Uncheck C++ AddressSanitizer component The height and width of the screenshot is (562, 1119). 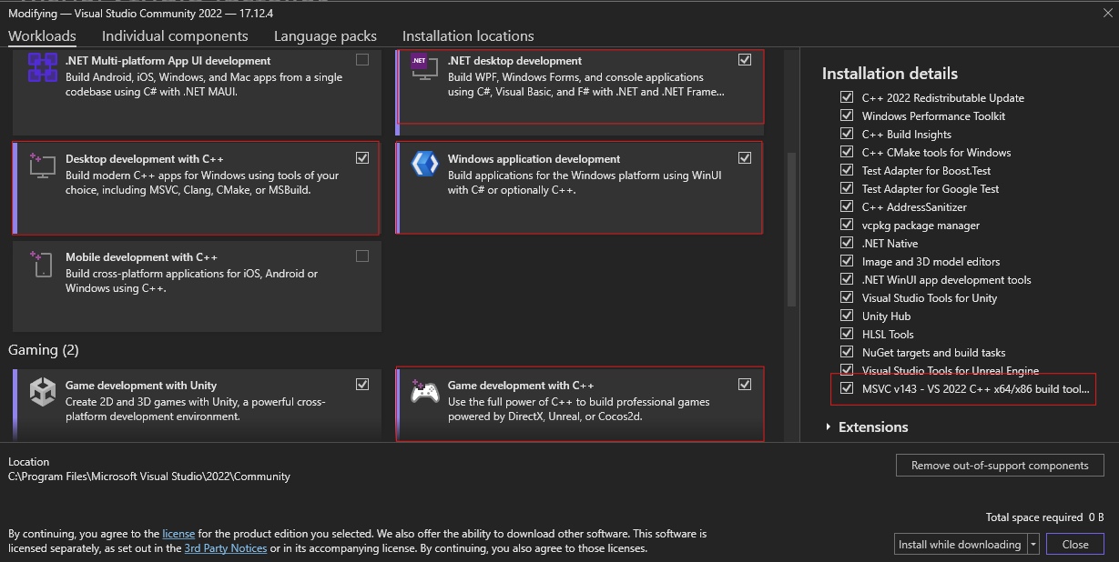click(847, 206)
